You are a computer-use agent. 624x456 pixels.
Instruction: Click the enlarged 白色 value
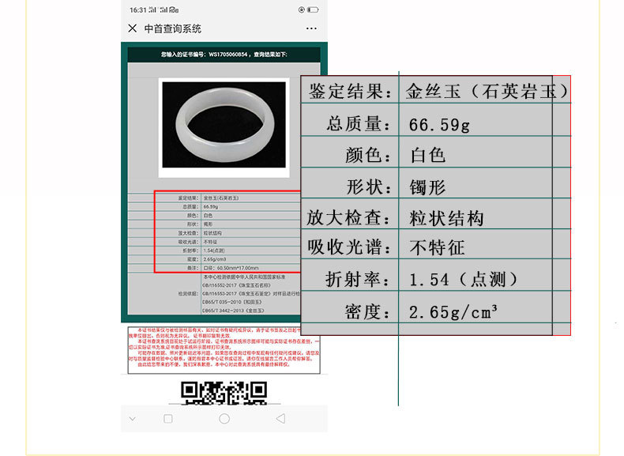(428, 155)
